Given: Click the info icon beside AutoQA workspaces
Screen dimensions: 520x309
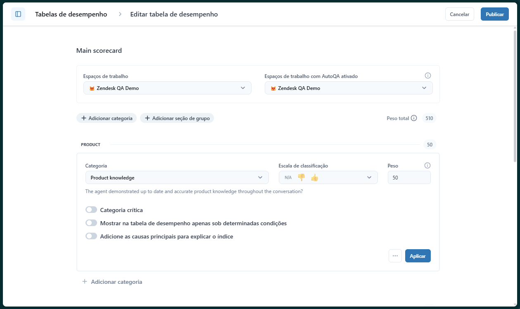Looking at the screenshot, I should [428, 75].
